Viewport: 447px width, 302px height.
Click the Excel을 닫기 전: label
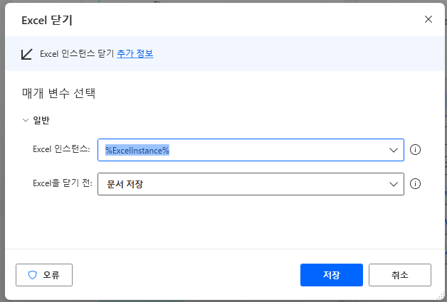(63, 183)
